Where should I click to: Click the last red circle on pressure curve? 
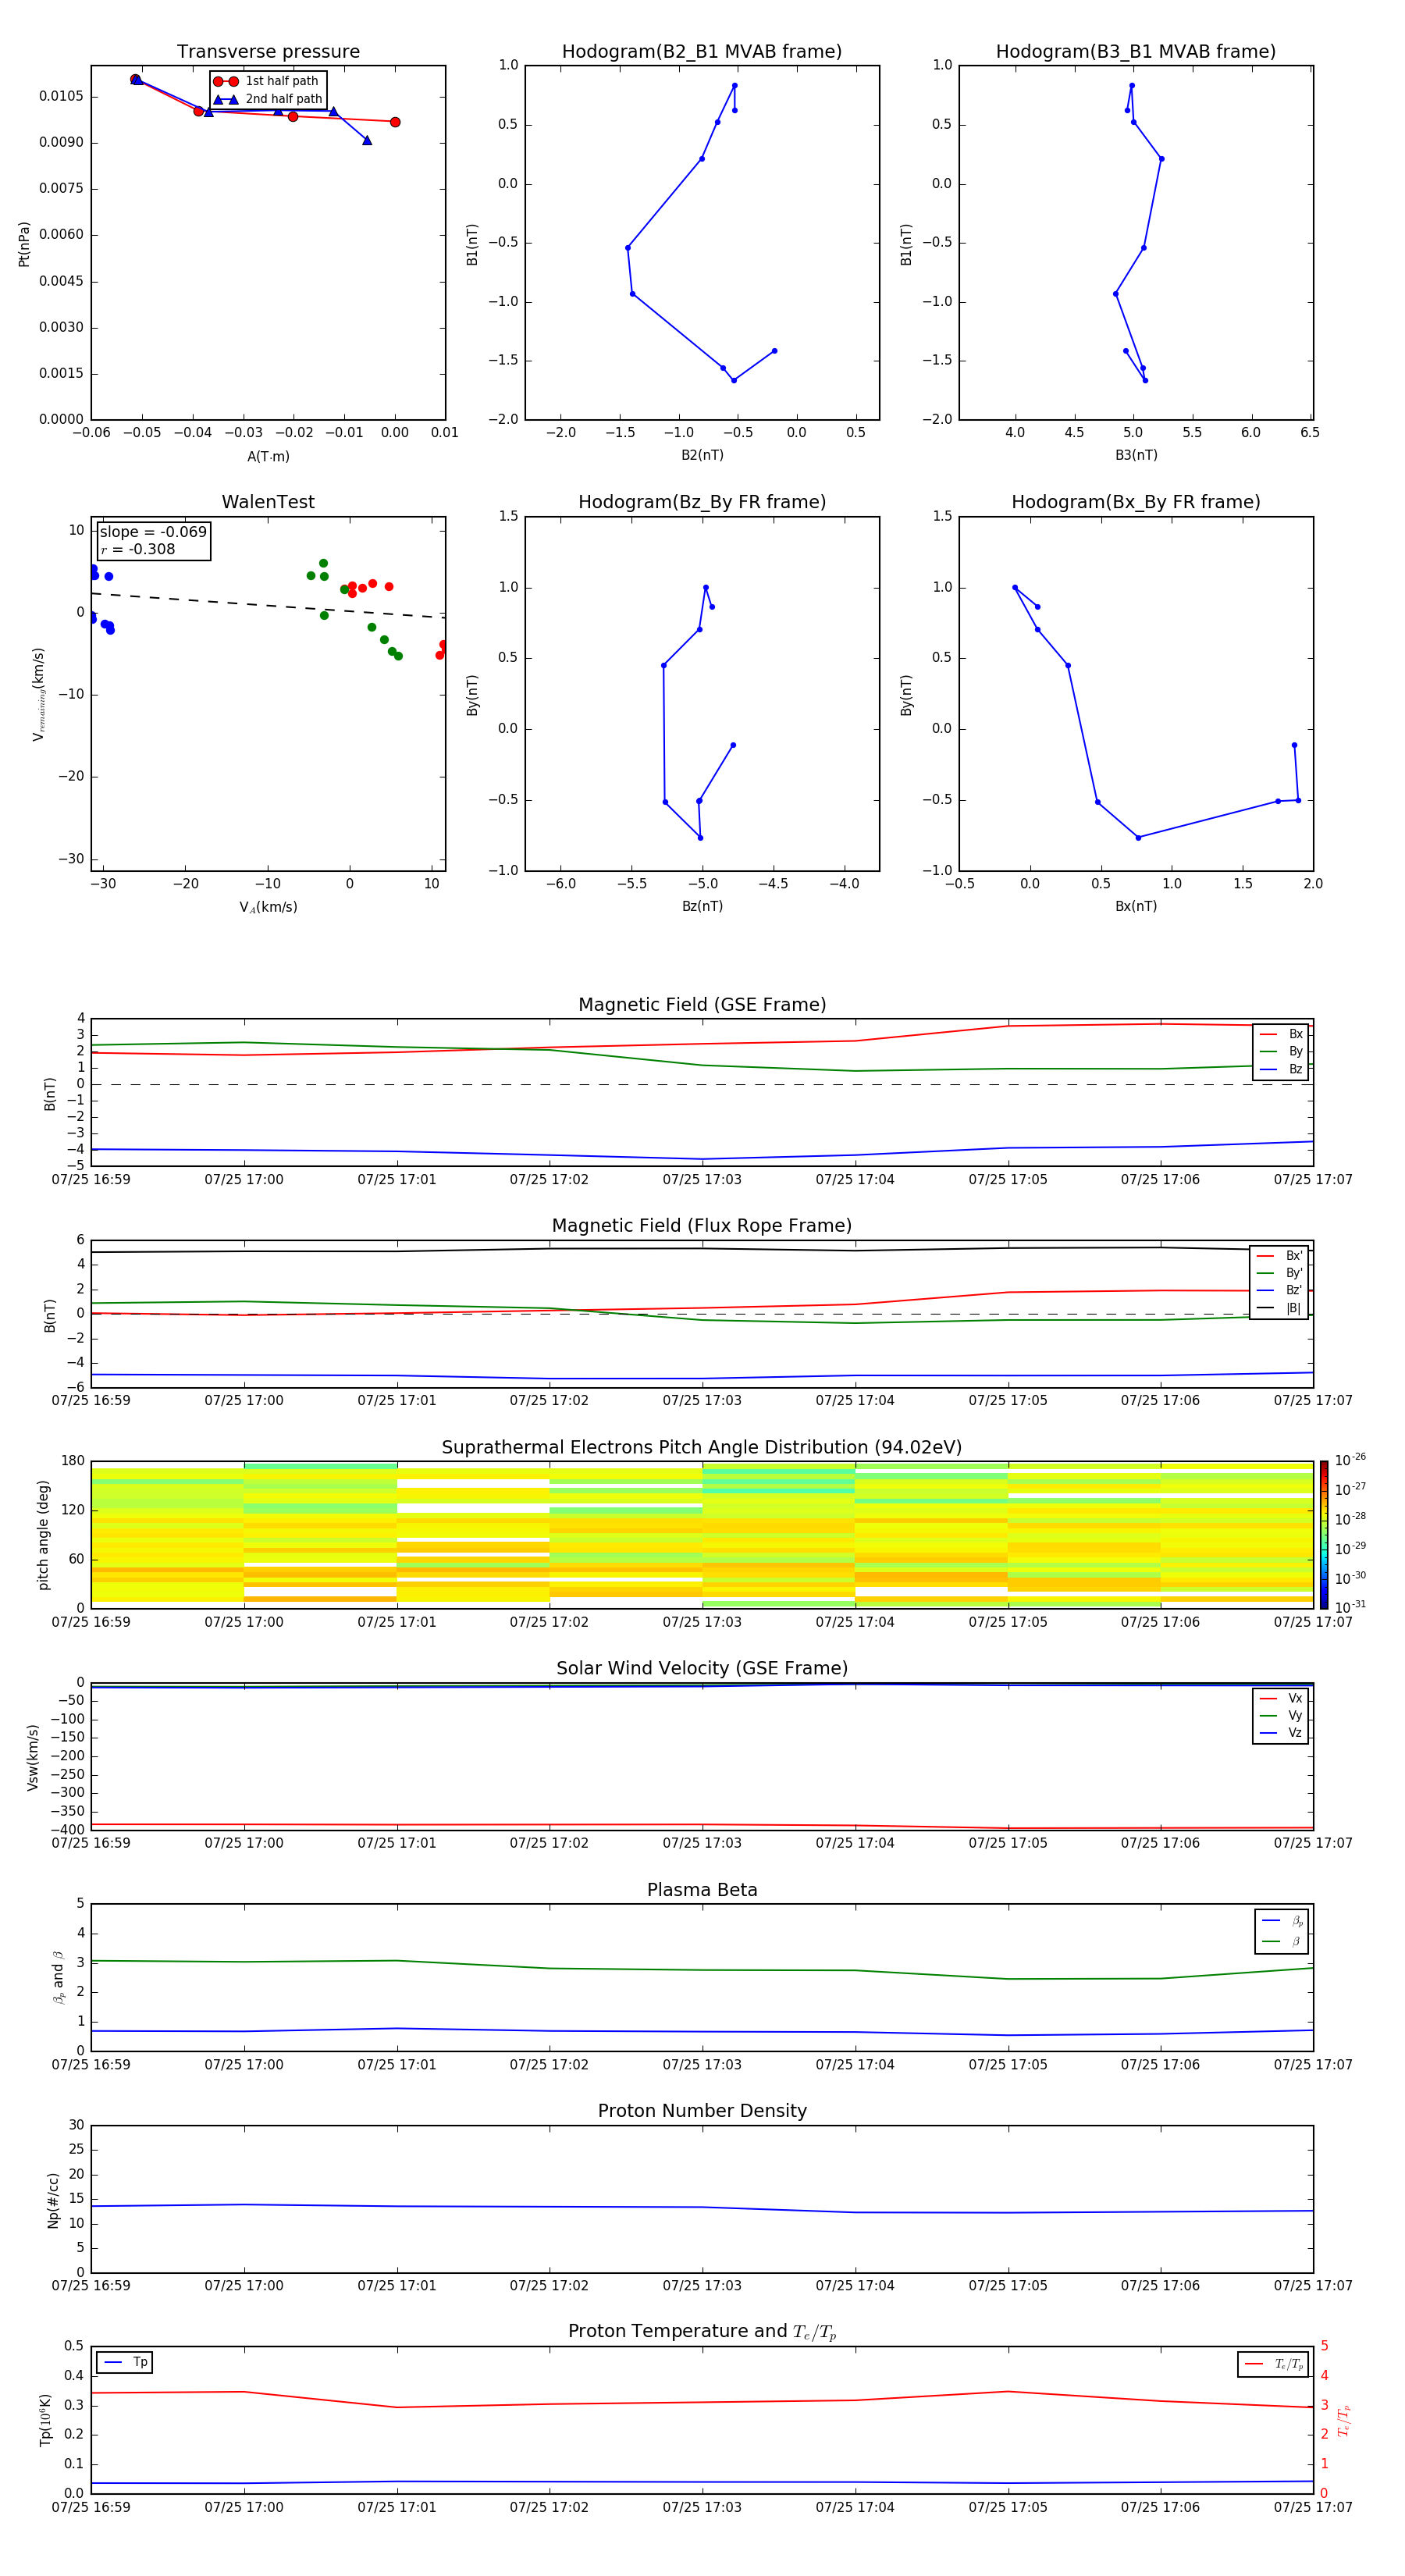pos(395,122)
